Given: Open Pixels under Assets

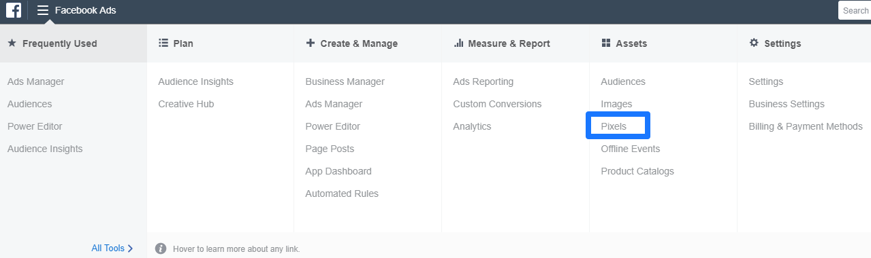Looking at the screenshot, I should tap(614, 126).
